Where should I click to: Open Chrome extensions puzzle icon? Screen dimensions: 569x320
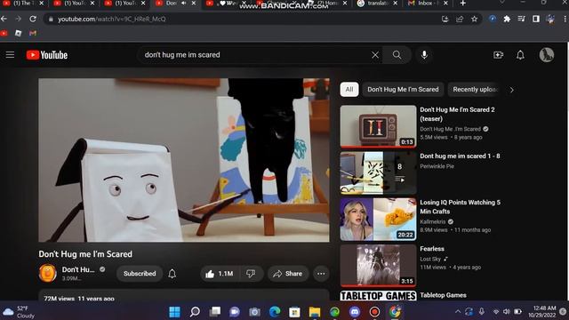coord(507,19)
